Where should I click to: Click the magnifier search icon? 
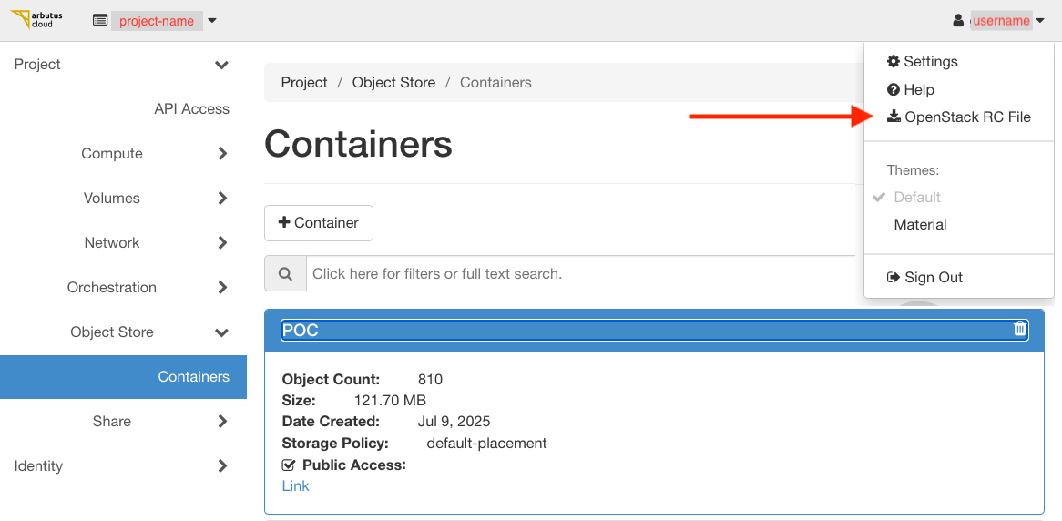(x=286, y=274)
